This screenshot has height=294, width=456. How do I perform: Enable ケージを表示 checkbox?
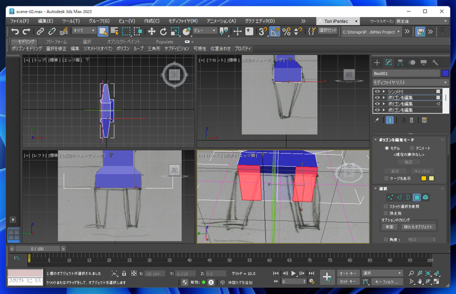pyautogui.click(x=386, y=178)
